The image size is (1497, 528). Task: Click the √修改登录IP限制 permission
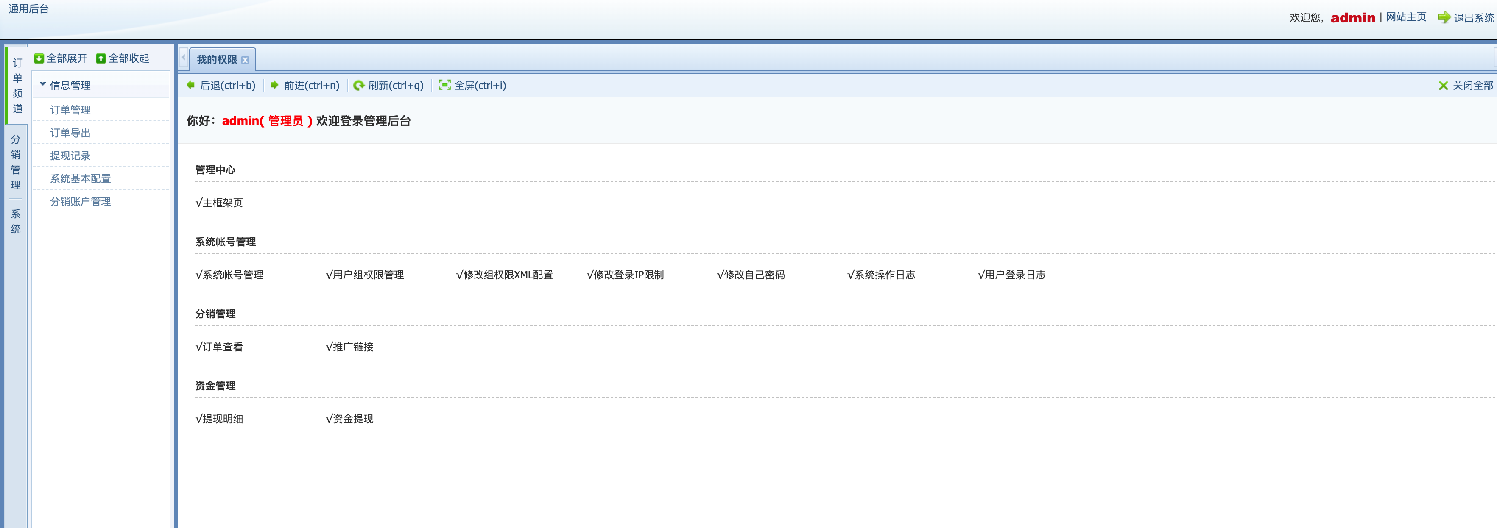pyautogui.click(x=625, y=275)
